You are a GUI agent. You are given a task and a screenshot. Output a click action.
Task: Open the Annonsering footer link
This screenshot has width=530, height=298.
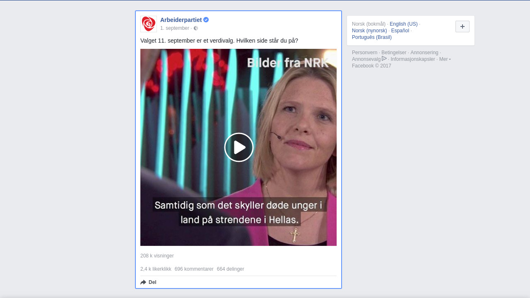(424, 53)
